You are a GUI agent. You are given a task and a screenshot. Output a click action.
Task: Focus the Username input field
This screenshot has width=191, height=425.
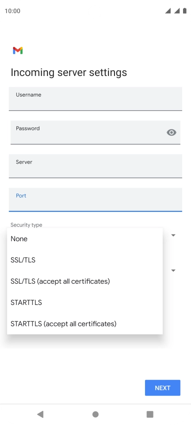[x=96, y=99]
